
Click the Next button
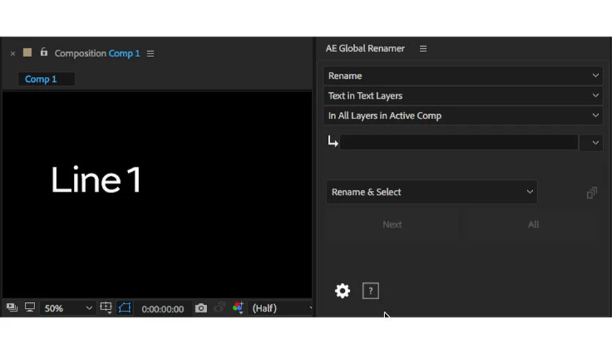[392, 225]
